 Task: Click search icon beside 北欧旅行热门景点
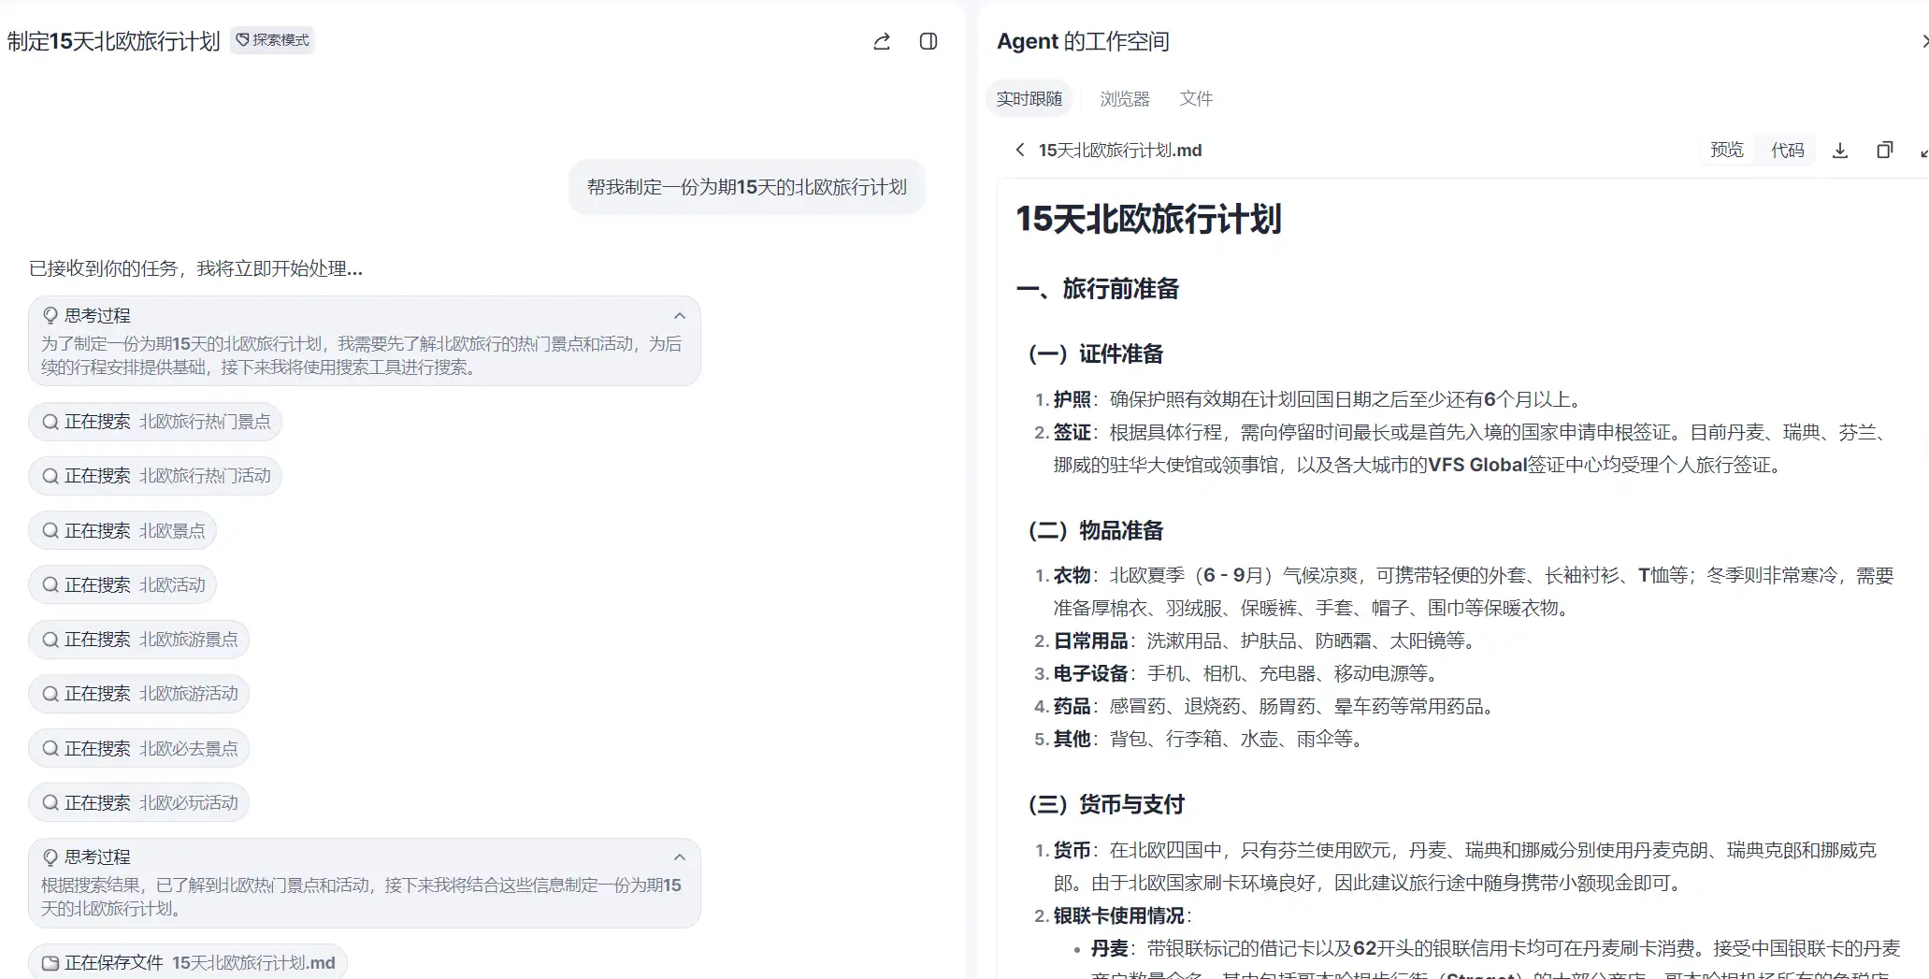[50, 422]
